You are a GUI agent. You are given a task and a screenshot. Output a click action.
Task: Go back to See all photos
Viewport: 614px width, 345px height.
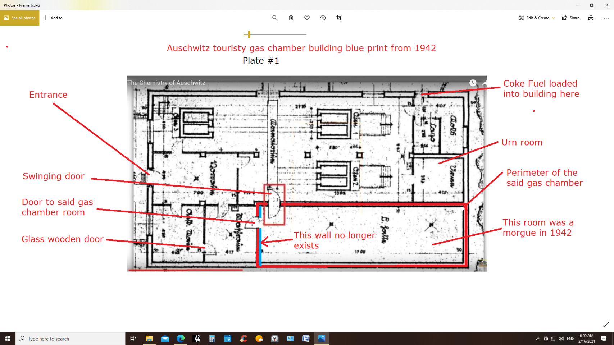(20, 18)
